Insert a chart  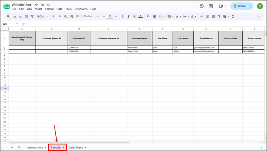213,16
